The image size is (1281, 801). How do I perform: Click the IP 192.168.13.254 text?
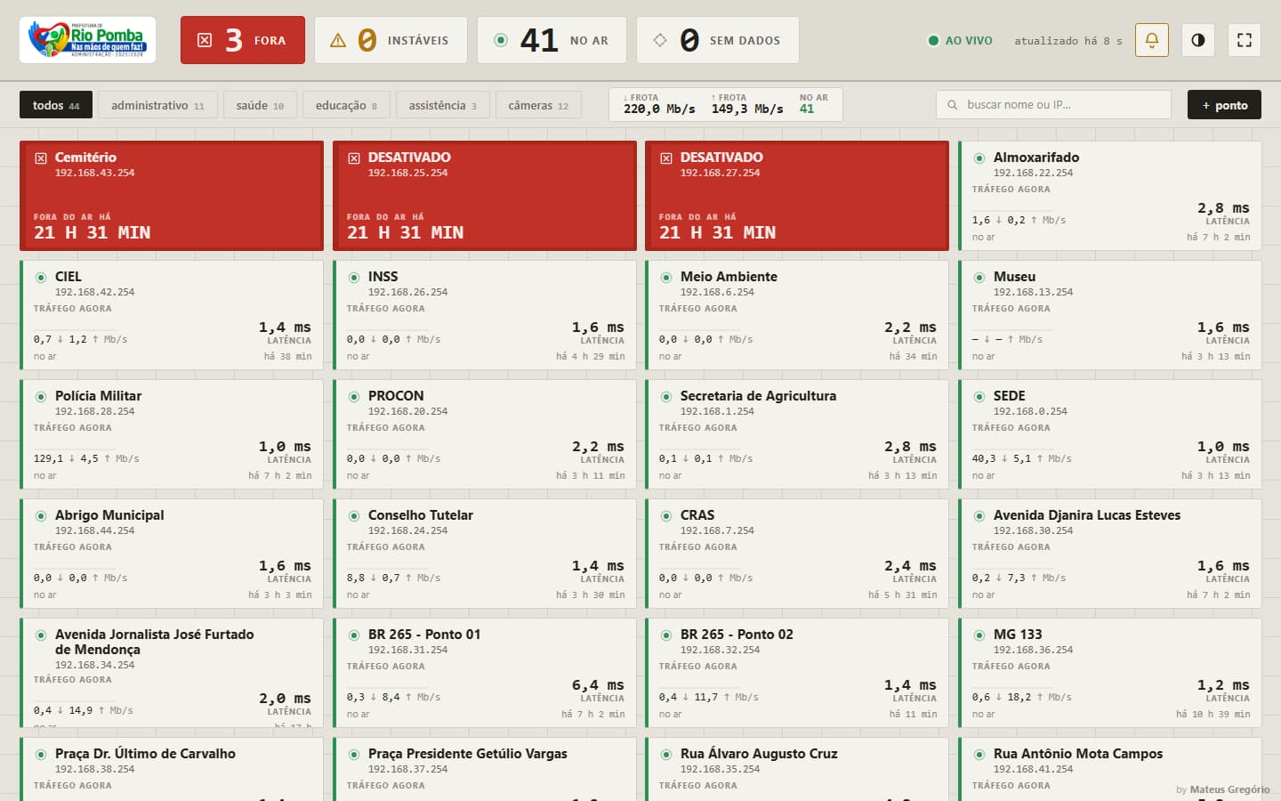coord(1034,292)
